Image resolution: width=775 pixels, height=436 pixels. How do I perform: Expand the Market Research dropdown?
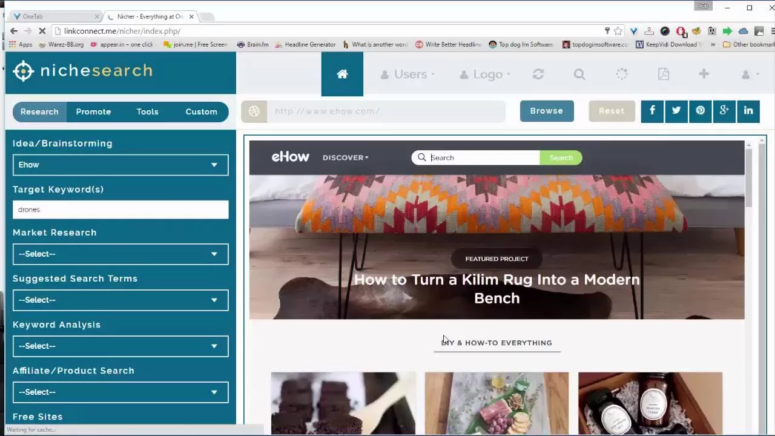[x=120, y=254]
